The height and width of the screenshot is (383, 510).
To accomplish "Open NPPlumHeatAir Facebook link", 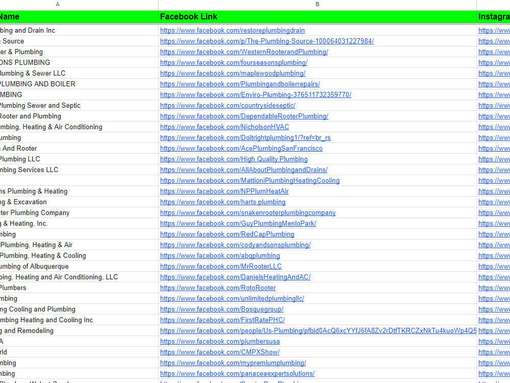I will tap(224, 192).
